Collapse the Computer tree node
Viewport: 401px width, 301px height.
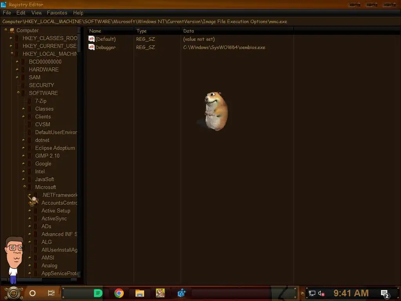5,30
